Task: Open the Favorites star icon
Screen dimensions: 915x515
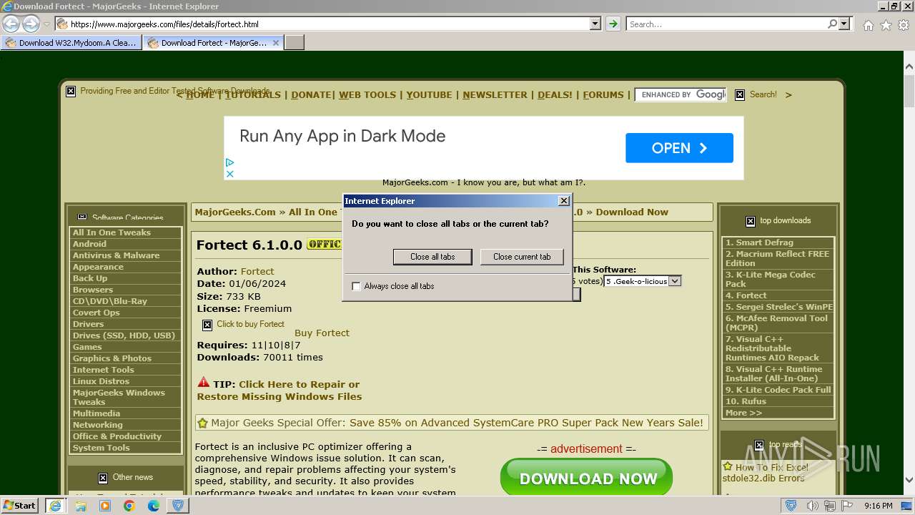Action: 886,25
